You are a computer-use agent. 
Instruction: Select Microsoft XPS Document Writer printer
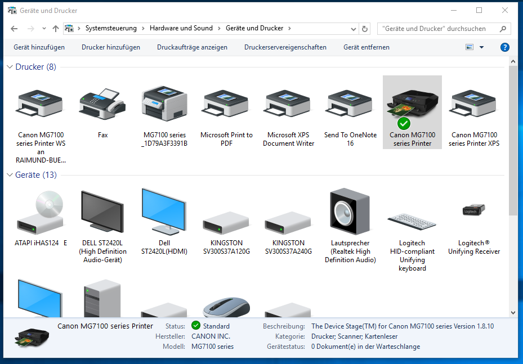[288, 104]
